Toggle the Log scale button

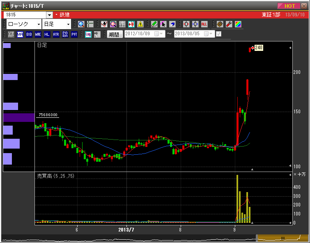click(x=88, y=34)
